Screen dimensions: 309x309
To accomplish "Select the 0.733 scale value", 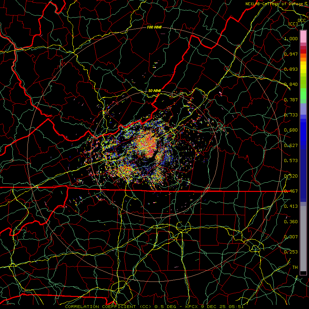I will 291,115.
